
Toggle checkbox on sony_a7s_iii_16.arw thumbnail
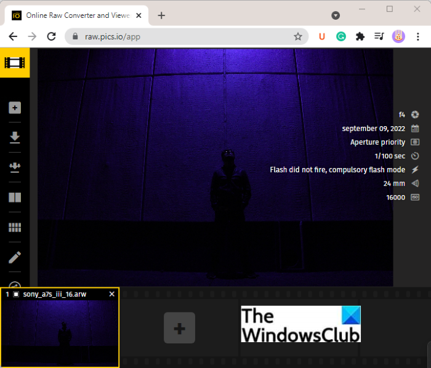16,294
